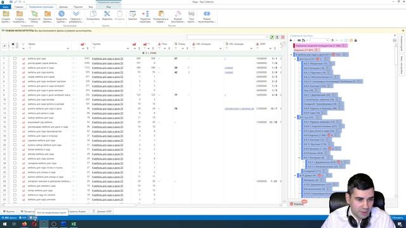Tick checkbox for row 1 'мебель для сада'
The height and width of the screenshot is (228, 406).
click(15, 59)
